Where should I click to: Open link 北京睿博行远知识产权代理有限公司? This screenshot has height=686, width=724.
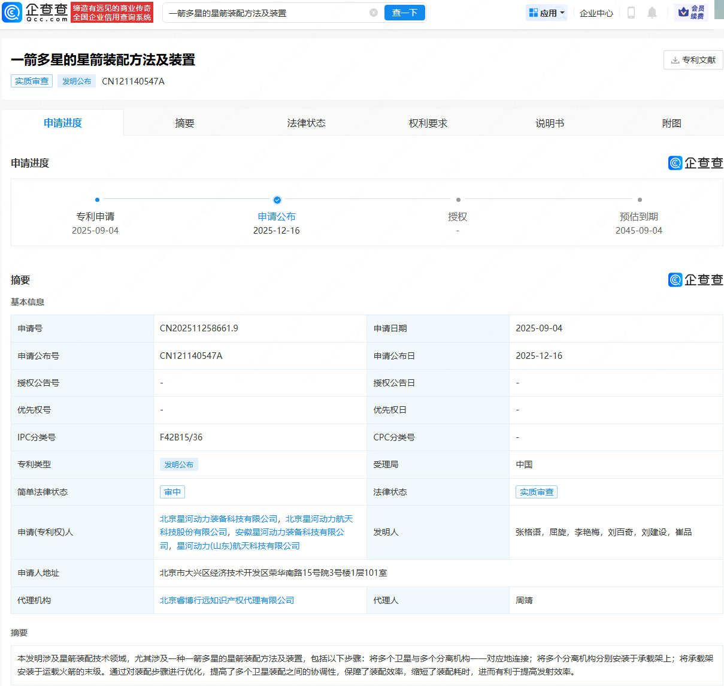(227, 600)
